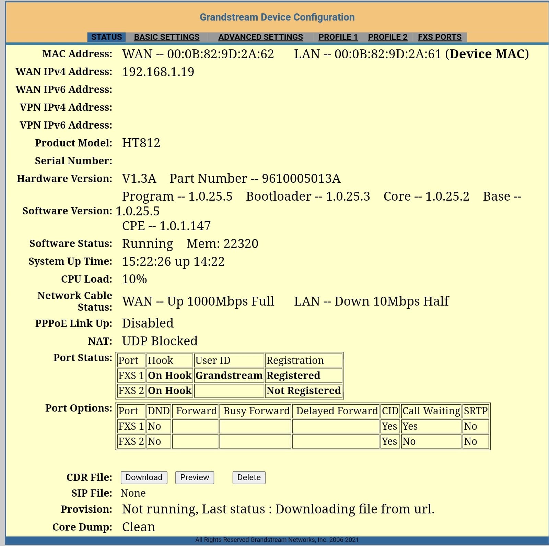
Task: Click the Call Waiting column header
Action: [x=431, y=411]
